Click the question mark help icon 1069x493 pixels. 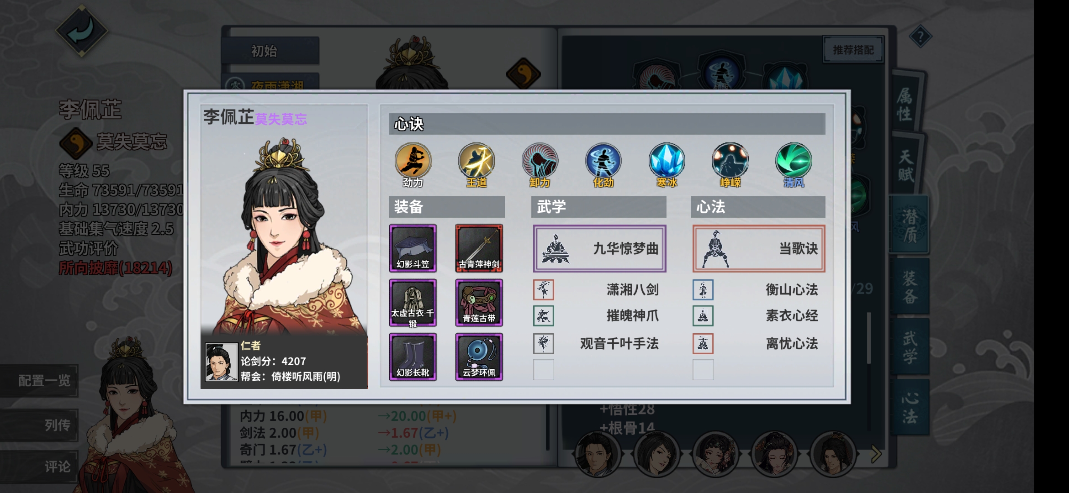[920, 37]
